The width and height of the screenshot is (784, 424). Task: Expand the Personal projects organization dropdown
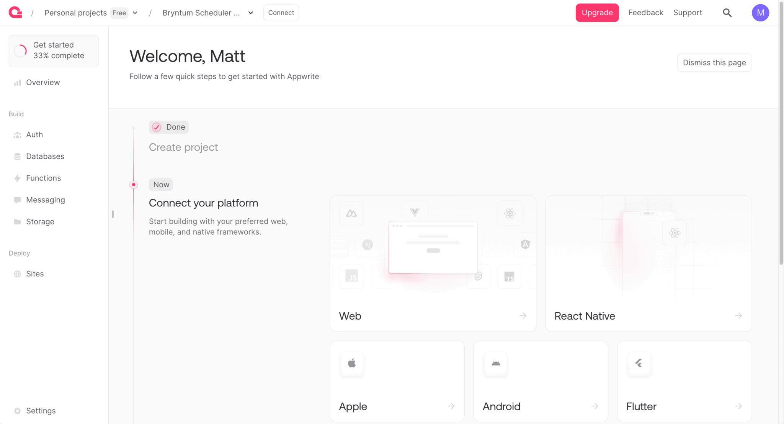click(x=135, y=13)
